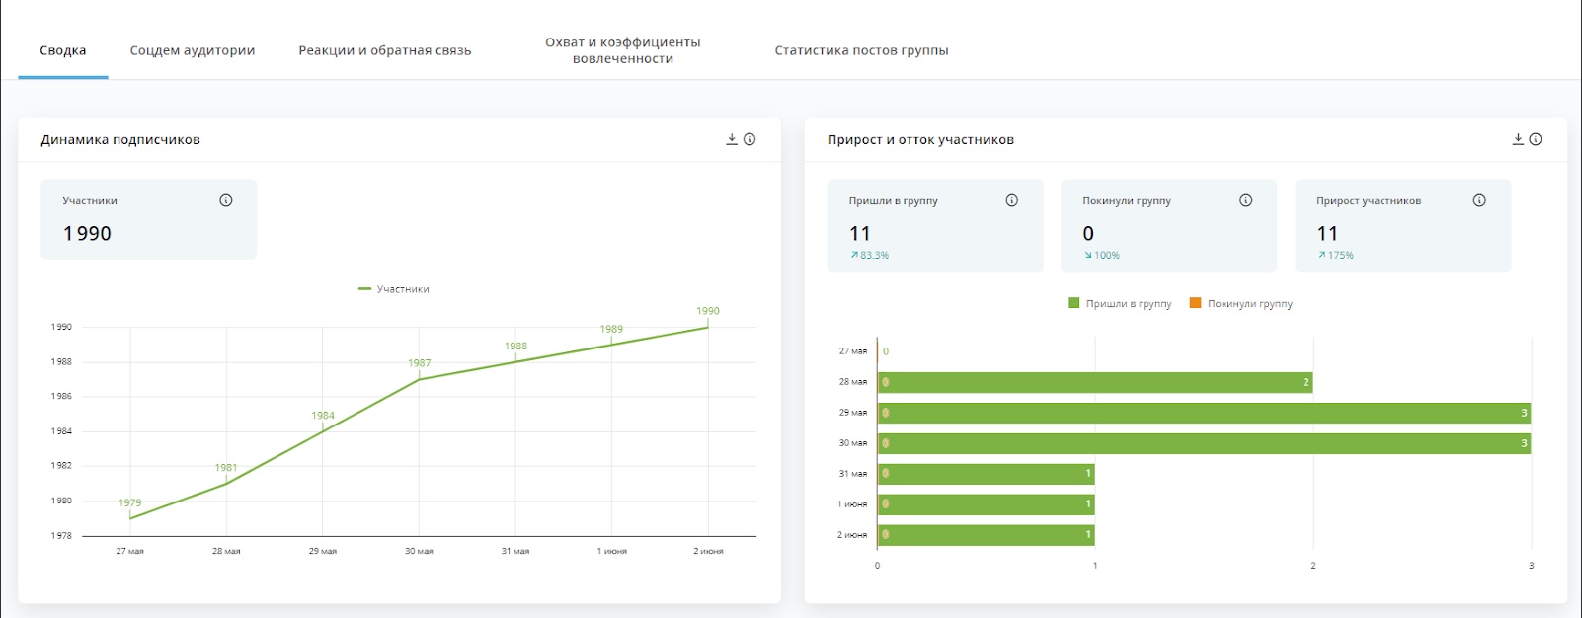The image size is (1582, 618).
Task: Click info icon on Участники card
Action: 226,200
